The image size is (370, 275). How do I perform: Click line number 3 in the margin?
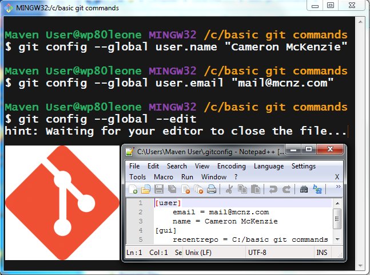[141, 221]
